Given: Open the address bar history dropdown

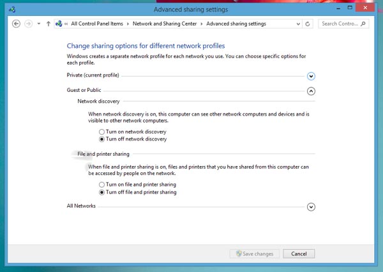Looking at the screenshot, I should click(298, 24).
